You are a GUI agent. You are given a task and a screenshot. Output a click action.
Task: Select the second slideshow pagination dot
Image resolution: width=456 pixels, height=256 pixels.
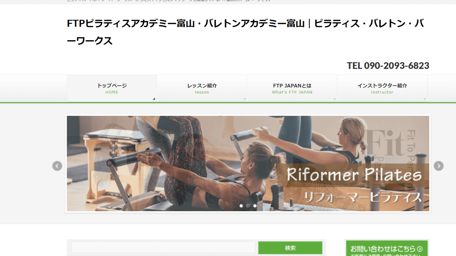pos(248,206)
